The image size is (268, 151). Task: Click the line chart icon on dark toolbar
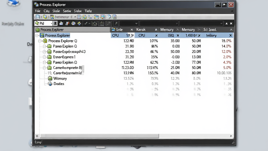click(102, 23)
